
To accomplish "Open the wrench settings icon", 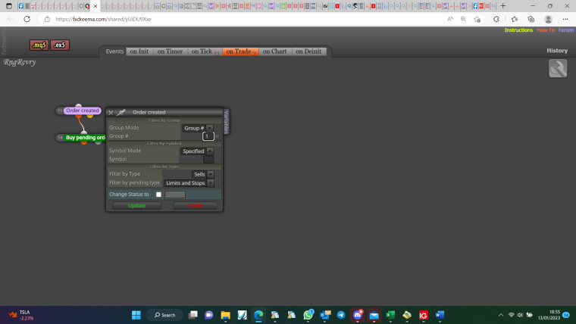I will click(x=558, y=68).
